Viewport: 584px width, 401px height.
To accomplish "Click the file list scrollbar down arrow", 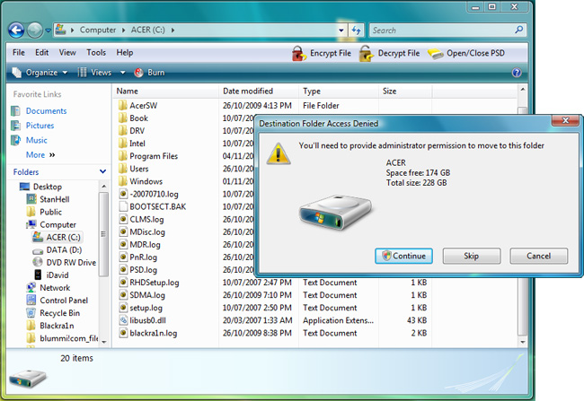I will tap(523, 342).
